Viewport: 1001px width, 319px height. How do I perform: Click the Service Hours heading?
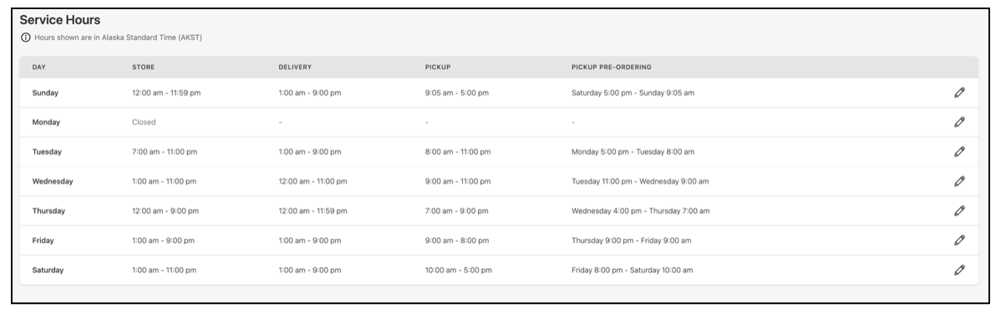60,20
